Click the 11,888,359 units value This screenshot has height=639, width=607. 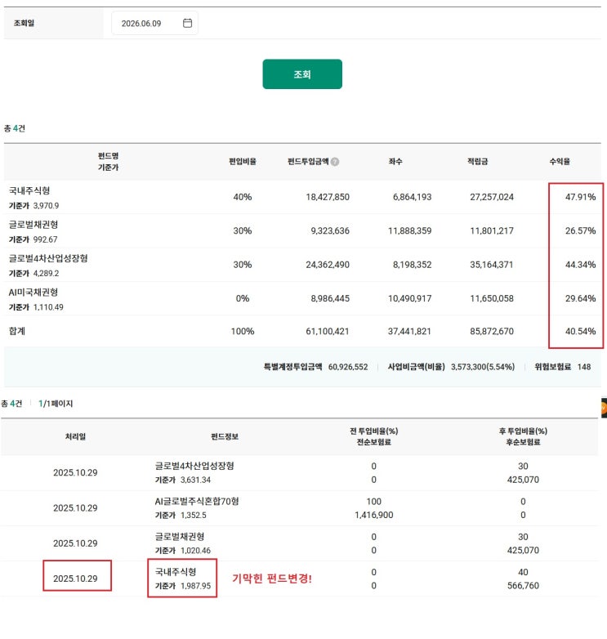[409, 230]
